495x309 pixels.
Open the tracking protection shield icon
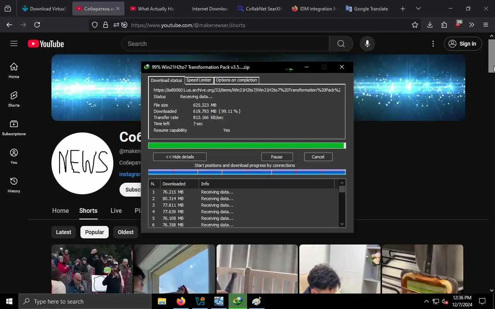pyautogui.click(x=95, y=25)
